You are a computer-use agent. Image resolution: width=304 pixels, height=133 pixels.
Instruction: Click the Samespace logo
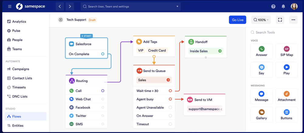click(30, 6)
